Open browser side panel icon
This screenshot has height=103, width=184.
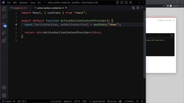[168, 6]
